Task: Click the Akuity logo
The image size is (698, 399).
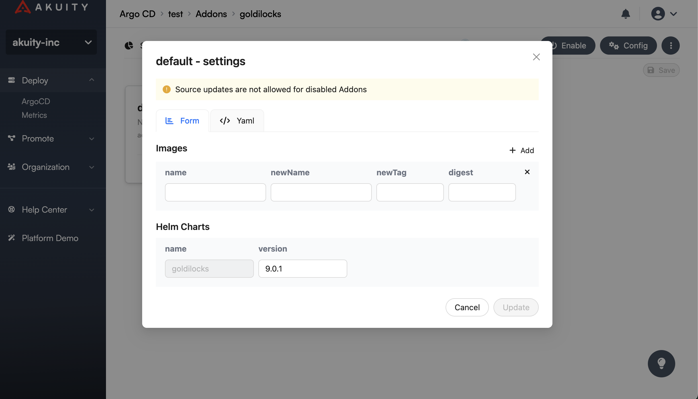Action: click(x=51, y=7)
